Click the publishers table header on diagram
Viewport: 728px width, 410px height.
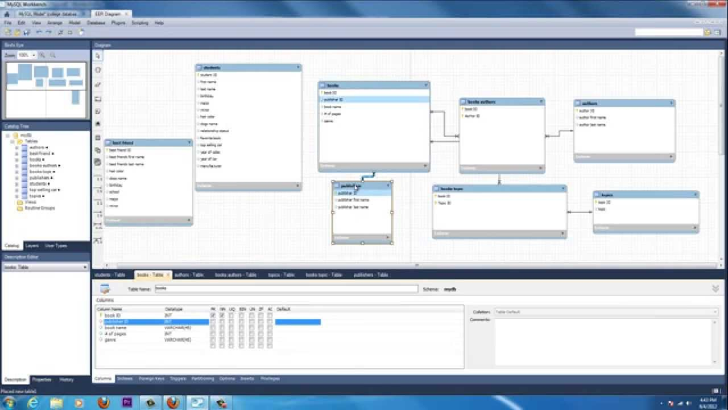point(362,186)
